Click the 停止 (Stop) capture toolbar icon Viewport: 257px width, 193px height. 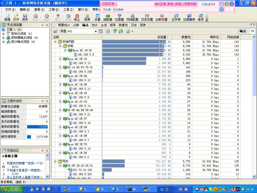click(77, 17)
